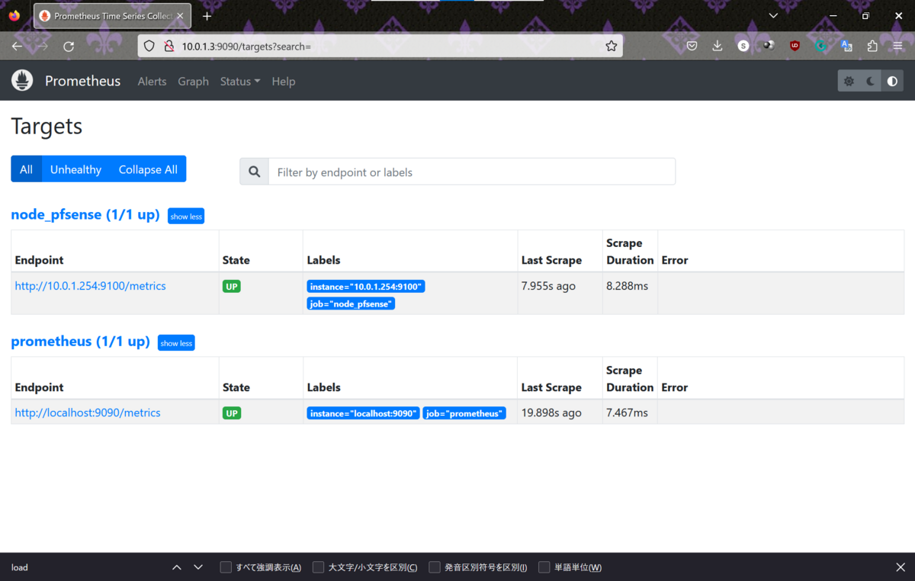Click the Prometheus logo
This screenshot has width=915, height=581.
22,80
